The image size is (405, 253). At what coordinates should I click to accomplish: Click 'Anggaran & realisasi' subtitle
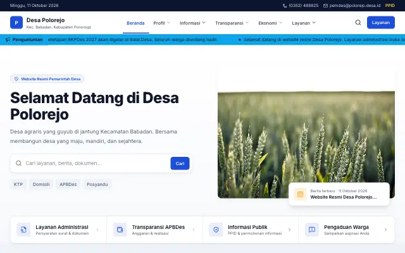150,233
